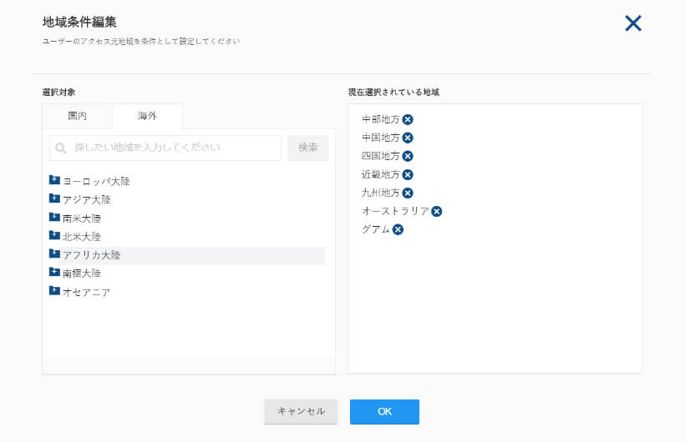Screen dimensions: 685x442
Task: Expand the ヨーロッパ大陸 folder
Action: (x=54, y=180)
